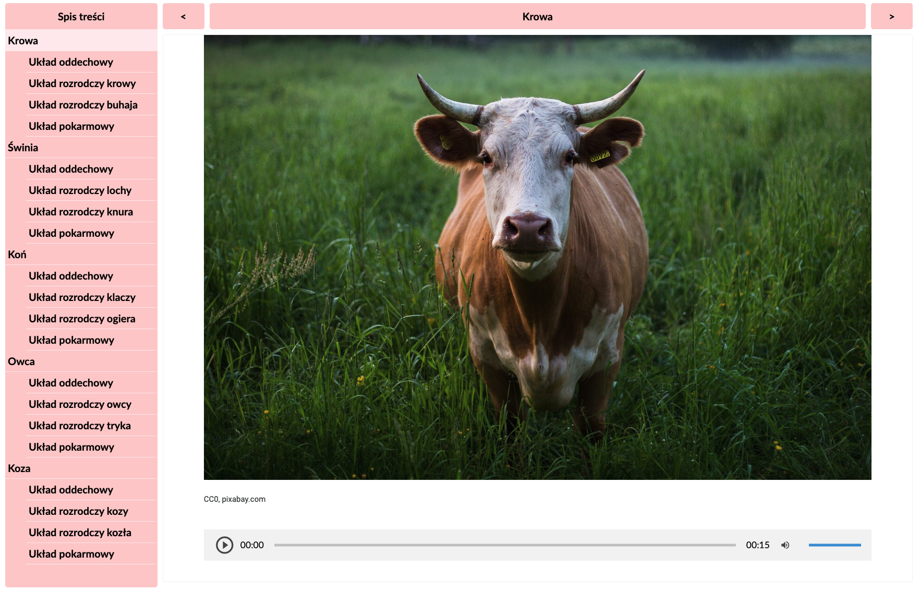Open Układ rozrodczy buhaja
Image resolution: width=920 pixels, height=591 pixels.
(83, 105)
